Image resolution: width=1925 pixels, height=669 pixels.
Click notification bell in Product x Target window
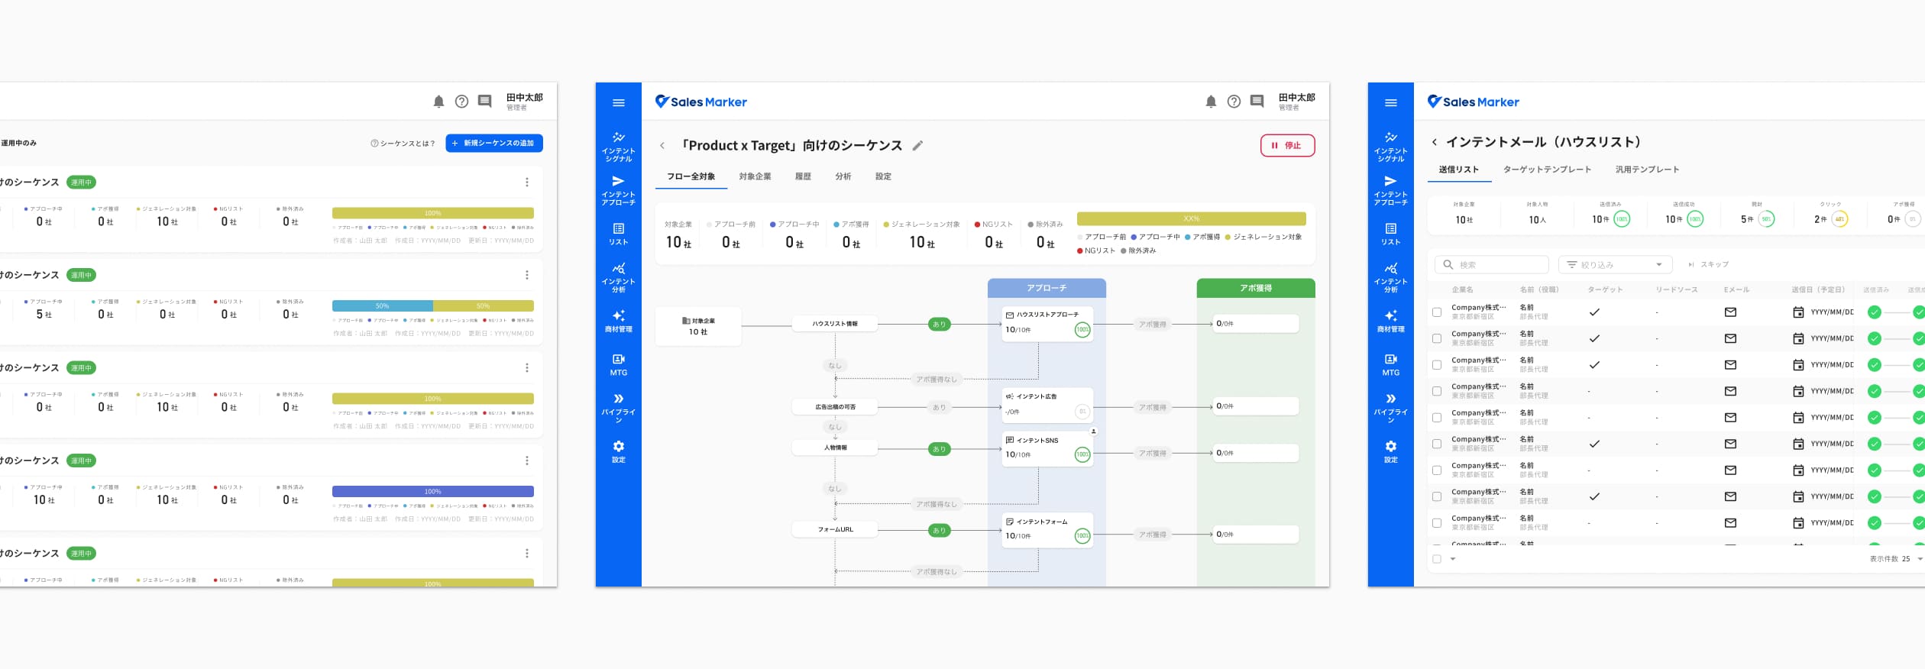(1211, 102)
